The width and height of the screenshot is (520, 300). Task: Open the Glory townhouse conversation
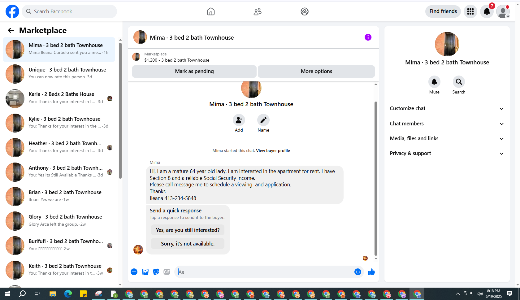coord(59,221)
